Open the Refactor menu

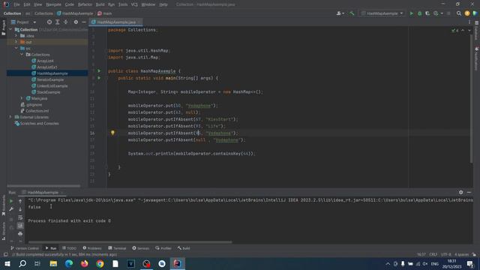point(85,4)
